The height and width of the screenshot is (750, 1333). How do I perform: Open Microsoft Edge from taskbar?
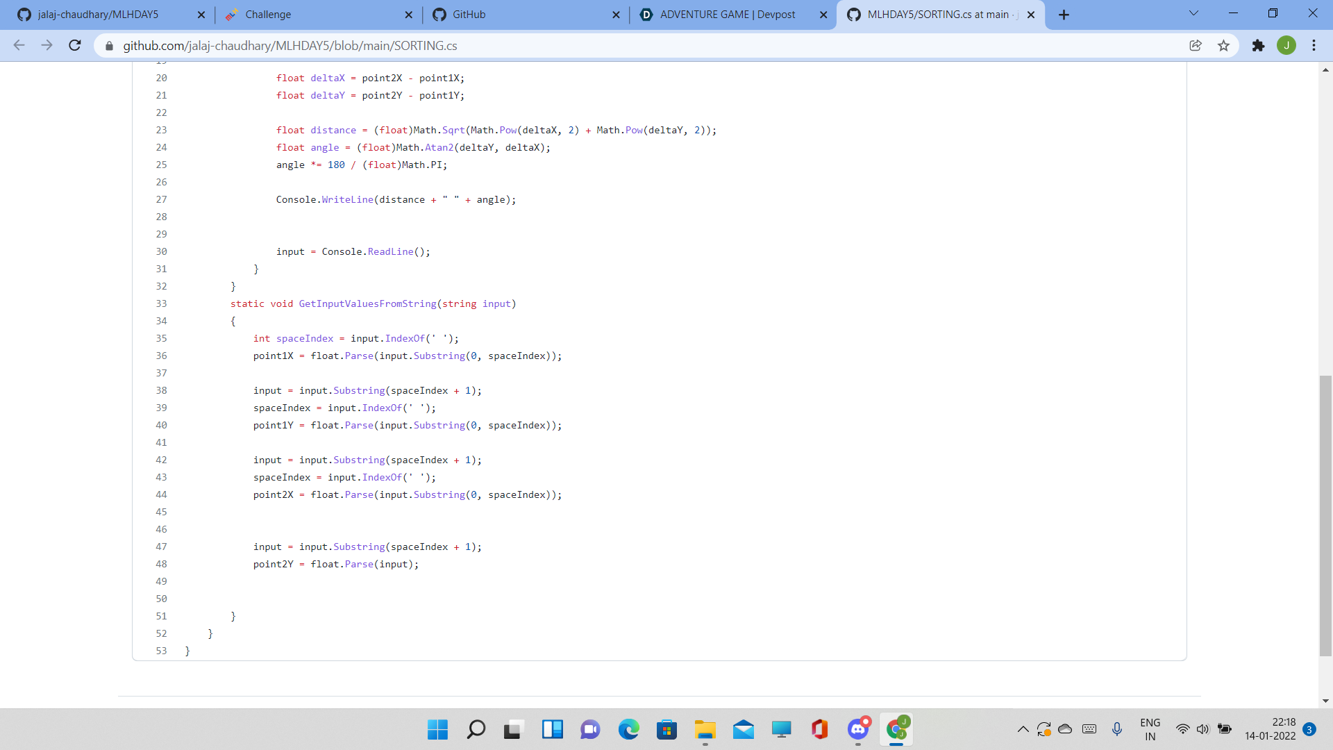[x=628, y=729]
